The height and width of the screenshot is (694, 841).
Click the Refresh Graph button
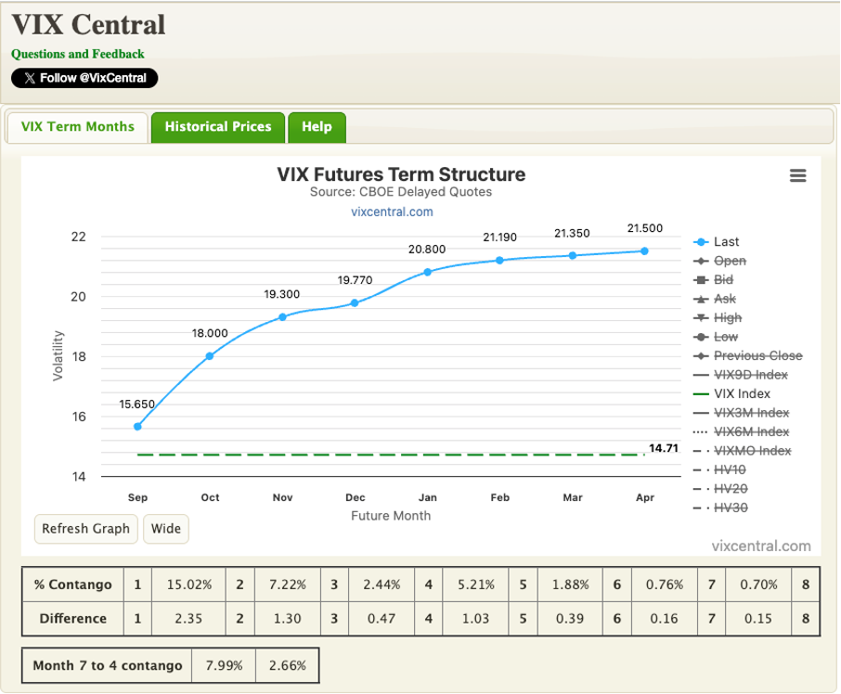pos(85,529)
